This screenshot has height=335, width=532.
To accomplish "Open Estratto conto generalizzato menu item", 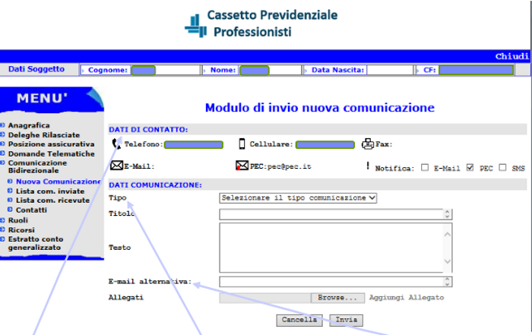I will pos(36,243).
